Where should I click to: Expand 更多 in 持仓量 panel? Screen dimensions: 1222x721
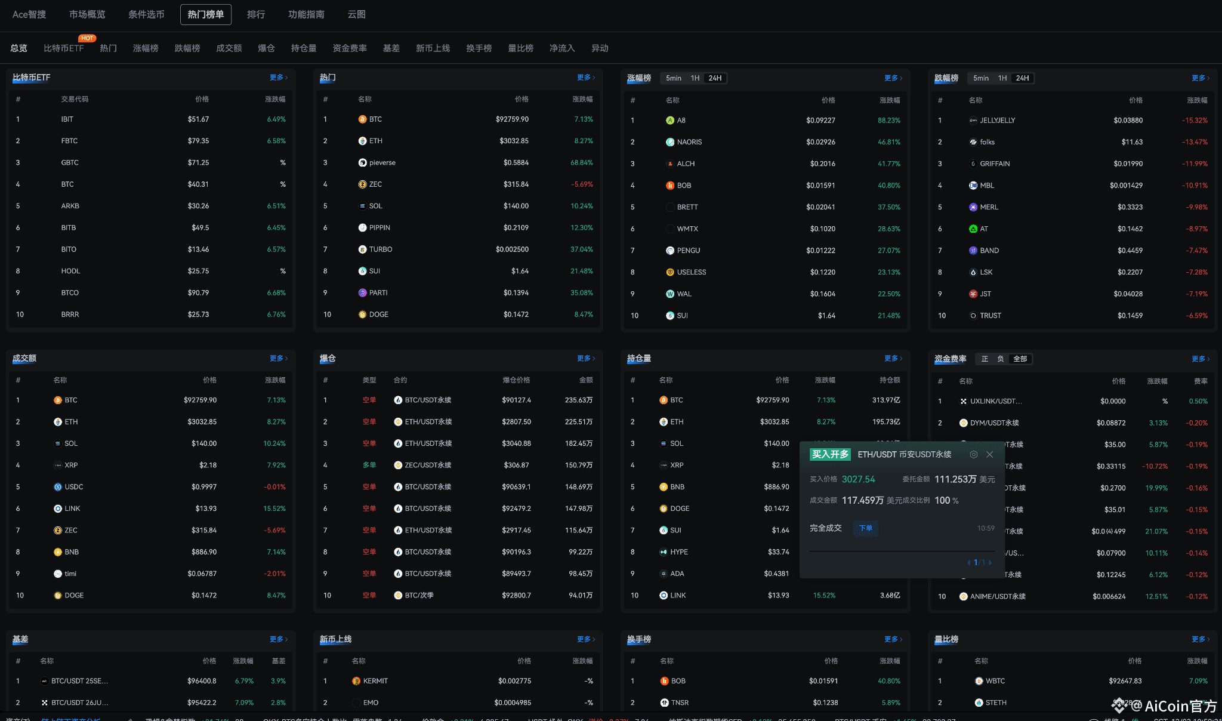coord(893,358)
